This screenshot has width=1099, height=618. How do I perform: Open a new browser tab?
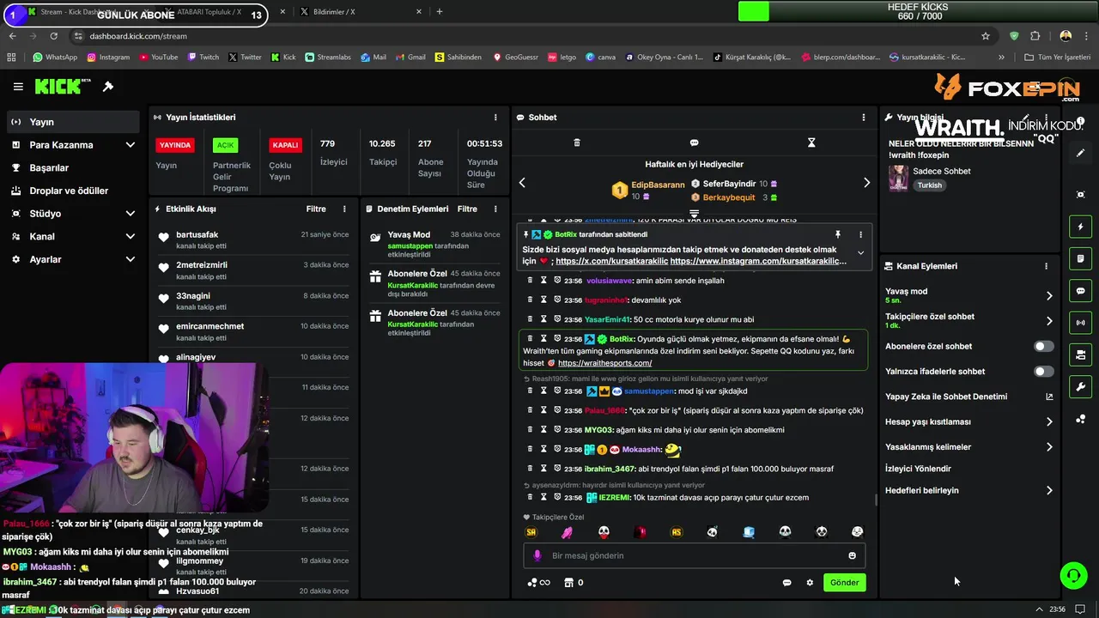(x=440, y=12)
